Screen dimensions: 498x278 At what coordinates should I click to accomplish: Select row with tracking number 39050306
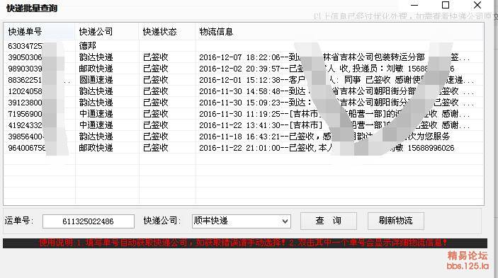[244, 57]
